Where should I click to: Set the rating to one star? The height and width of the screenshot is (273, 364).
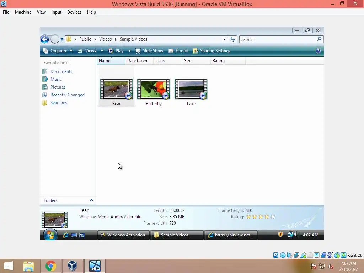pos(248,217)
